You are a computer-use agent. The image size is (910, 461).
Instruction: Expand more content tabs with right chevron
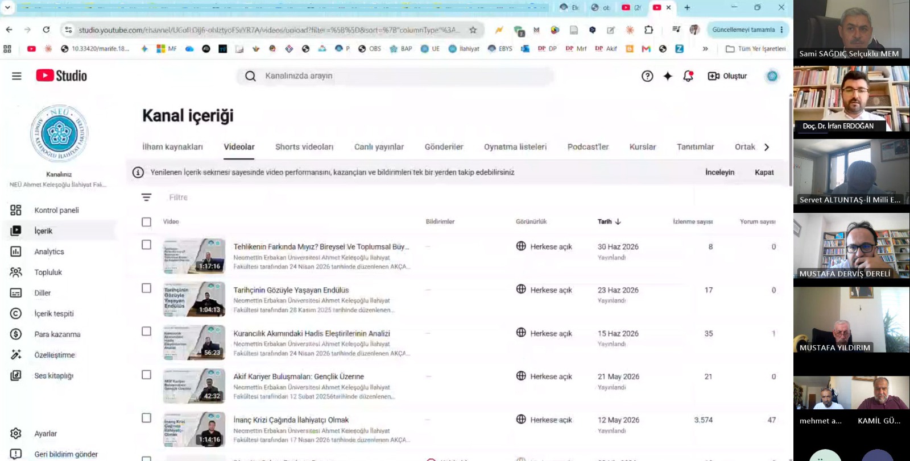(767, 147)
